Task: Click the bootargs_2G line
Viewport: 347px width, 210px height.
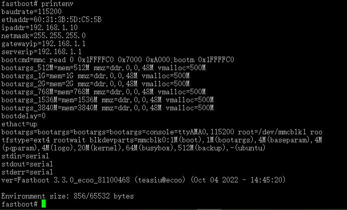Action: 96,84
